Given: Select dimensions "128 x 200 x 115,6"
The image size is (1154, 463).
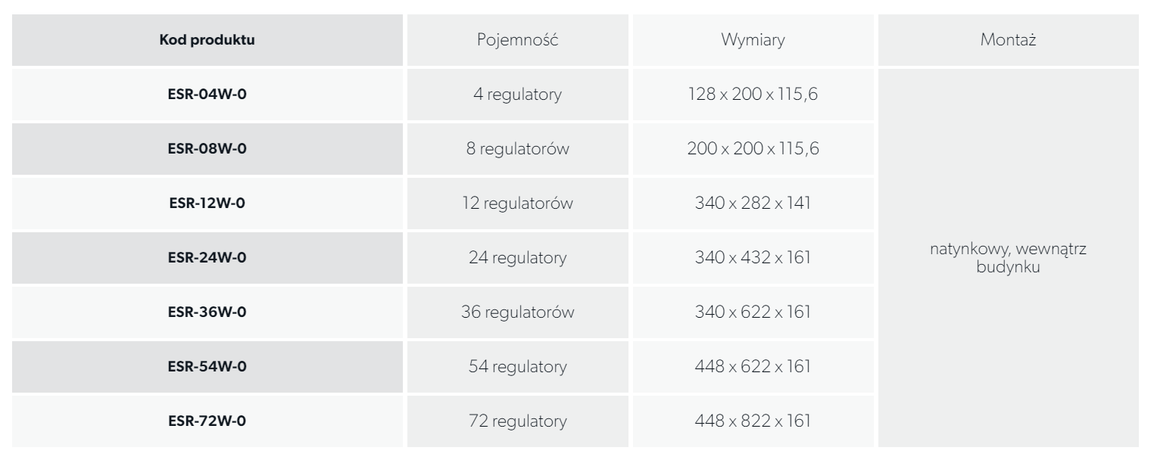Looking at the screenshot, I should [753, 95].
